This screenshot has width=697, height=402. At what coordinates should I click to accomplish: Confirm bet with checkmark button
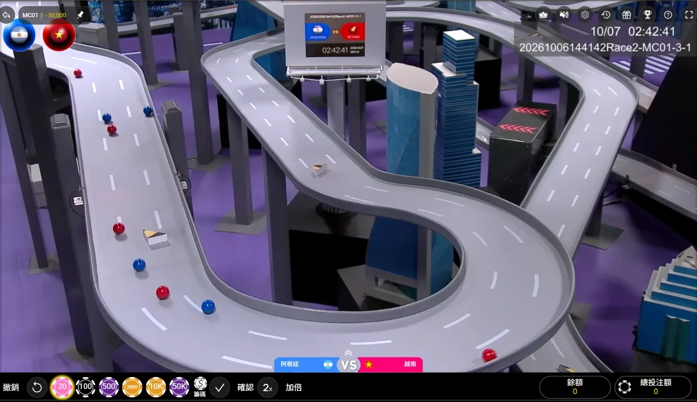220,388
